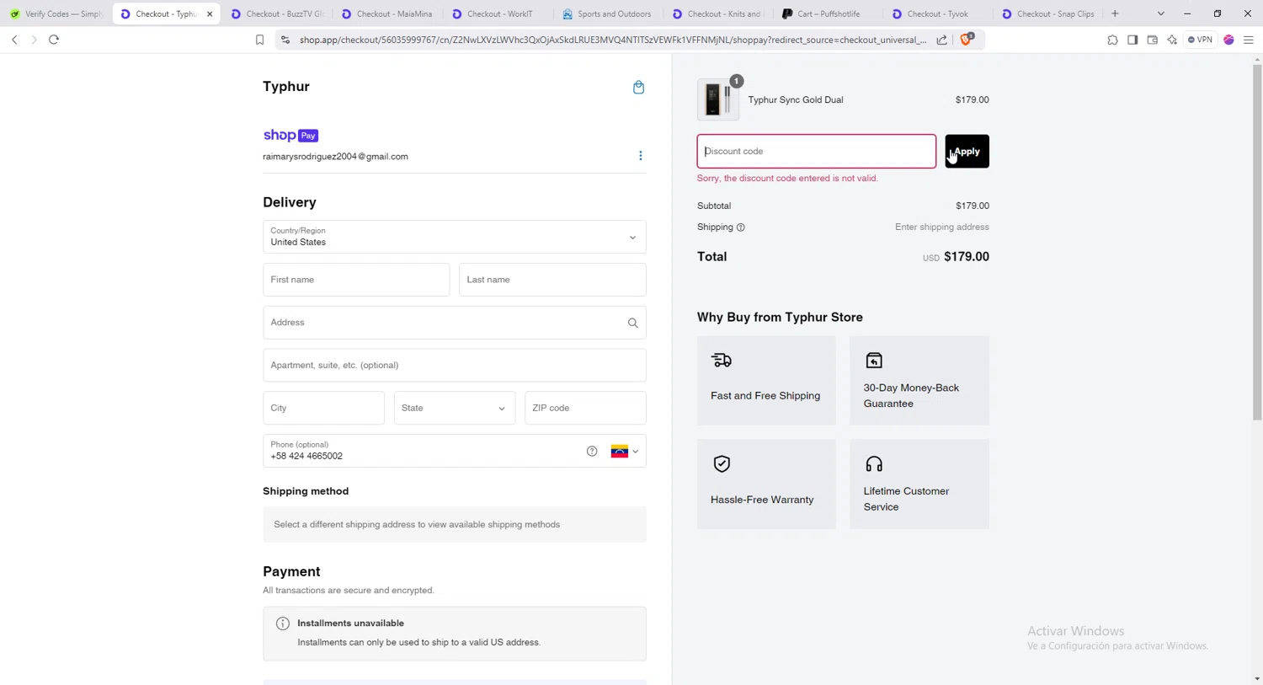Open the browser profile avatar
This screenshot has width=1263, height=685.
[x=1228, y=40]
